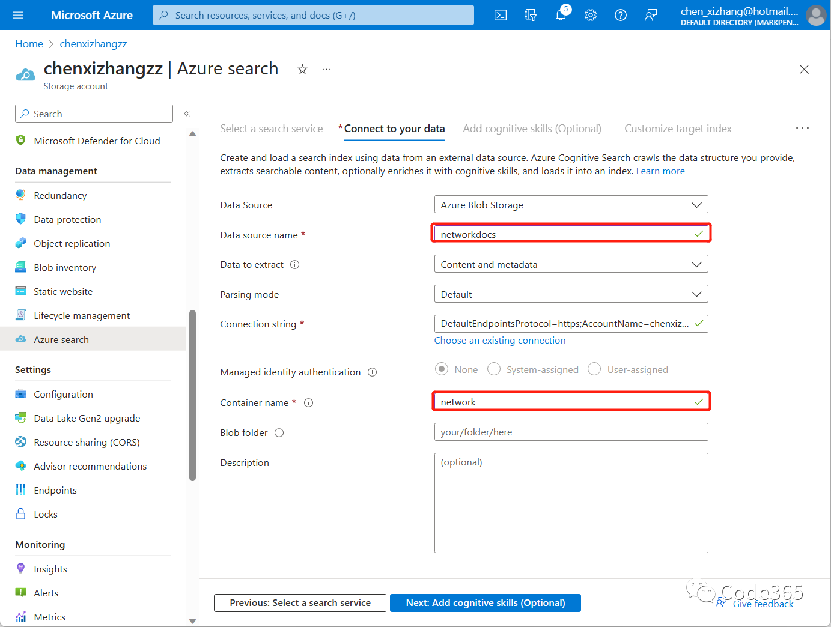The height and width of the screenshot is (627, 831).
Task: Open Azure portal settings gear
Action: tap(590, 15)
